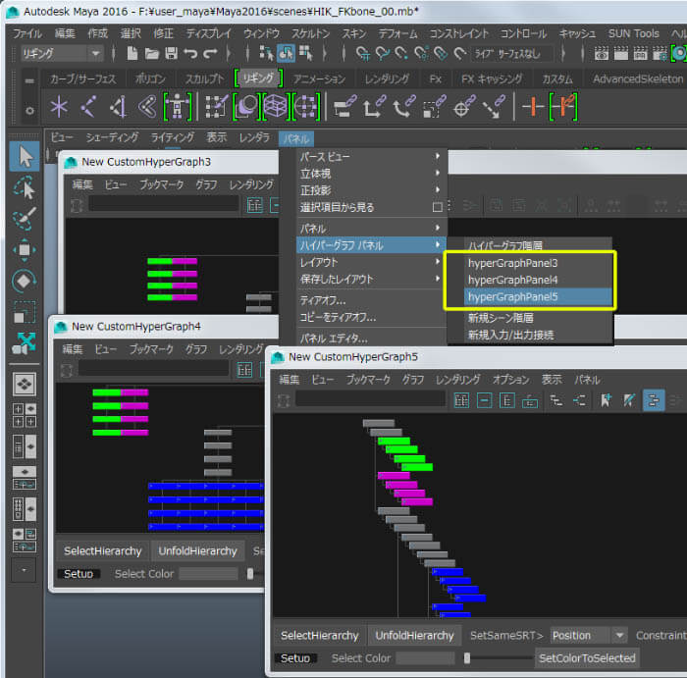The height and width of the screenshot is (678, 687).
Task: Toggle Select by component type mode icon
Action: point(306,53)
